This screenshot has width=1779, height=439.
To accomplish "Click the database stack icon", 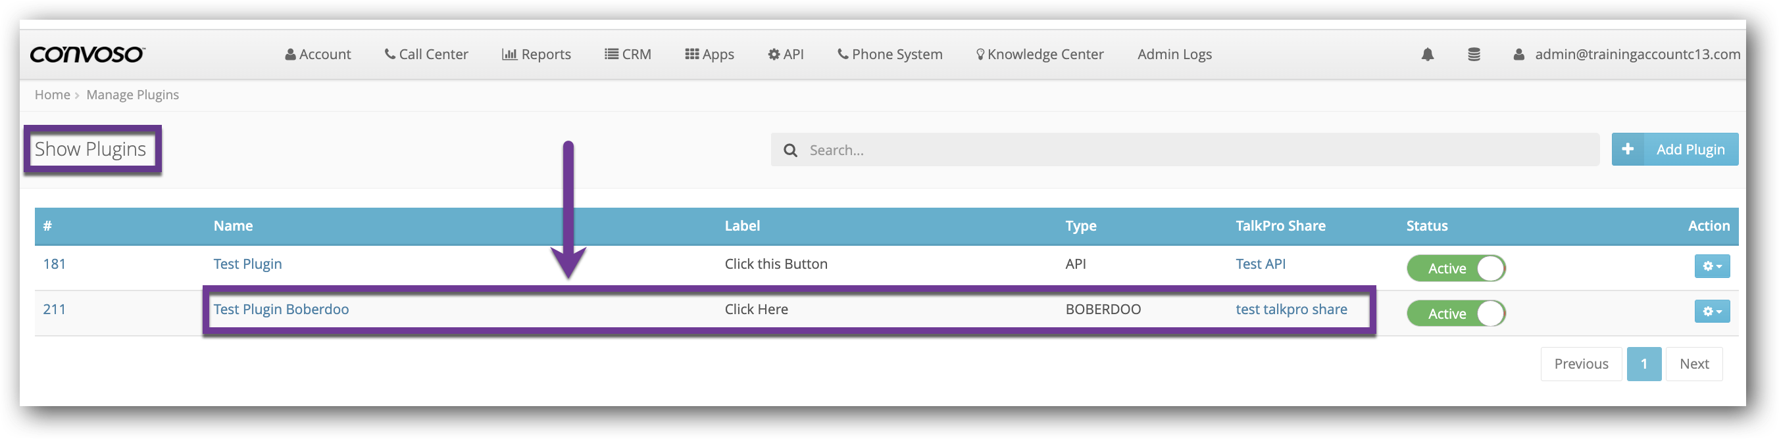I will click(x=1473, y=55).
